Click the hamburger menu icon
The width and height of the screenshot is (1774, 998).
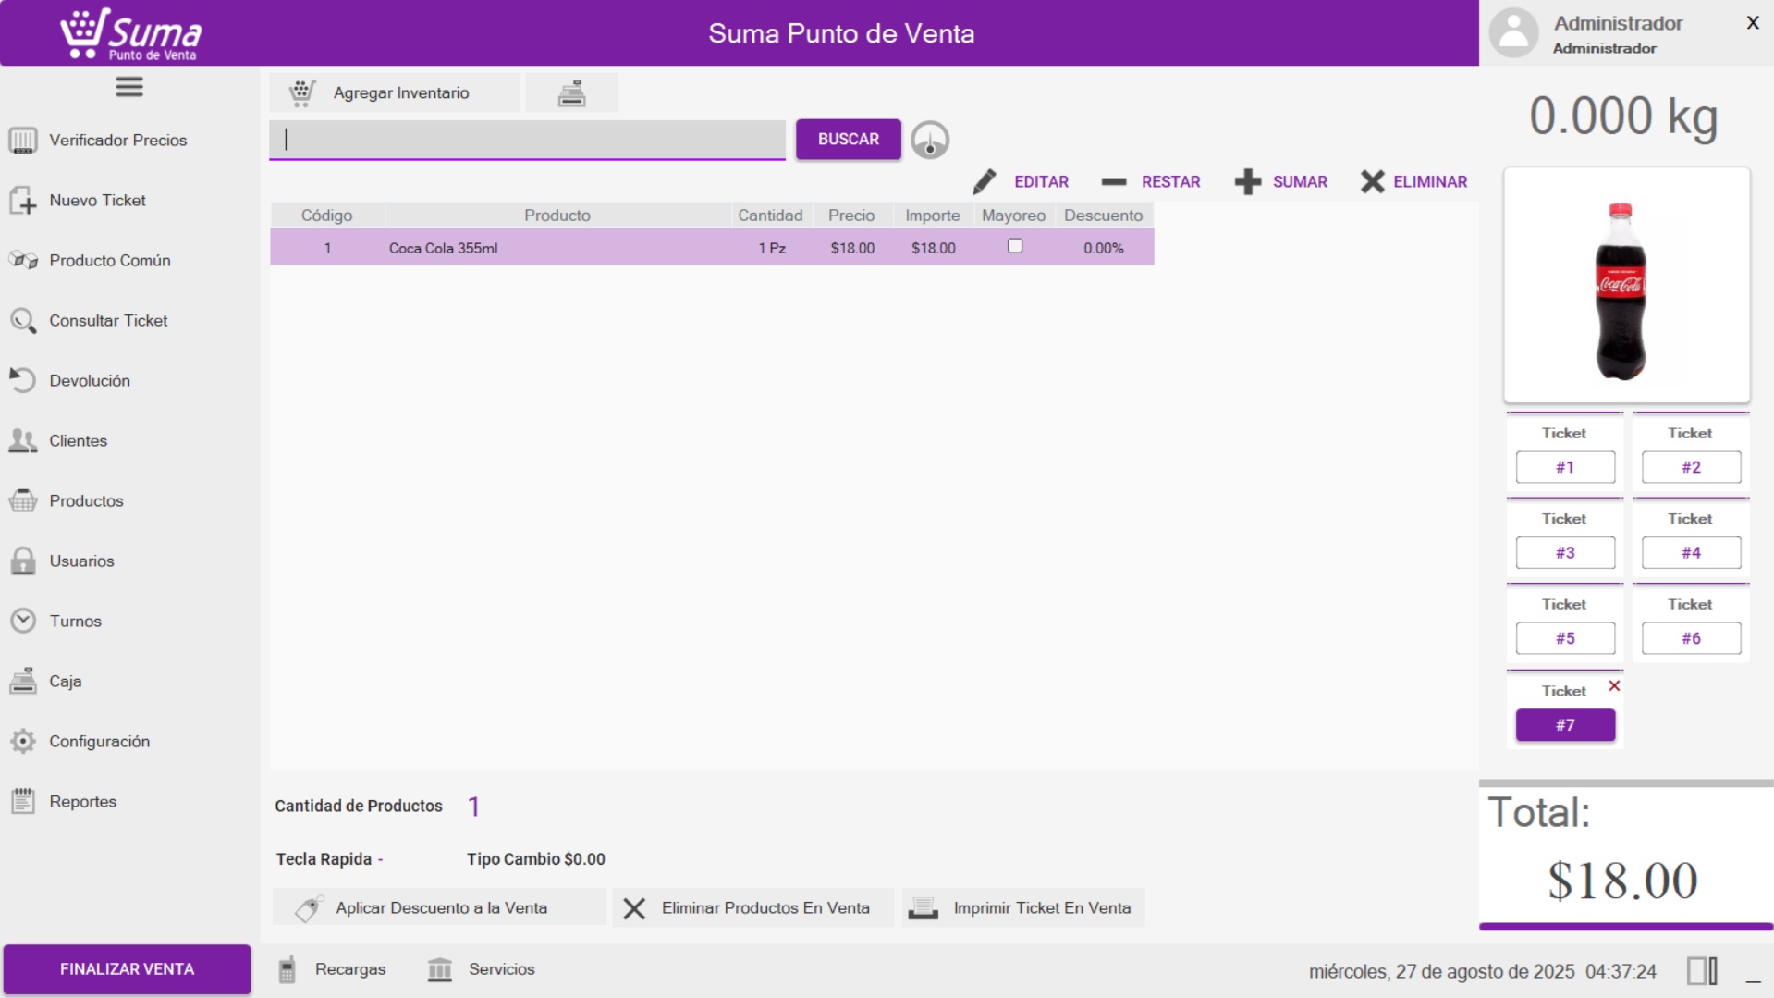(x=128, y=87)
